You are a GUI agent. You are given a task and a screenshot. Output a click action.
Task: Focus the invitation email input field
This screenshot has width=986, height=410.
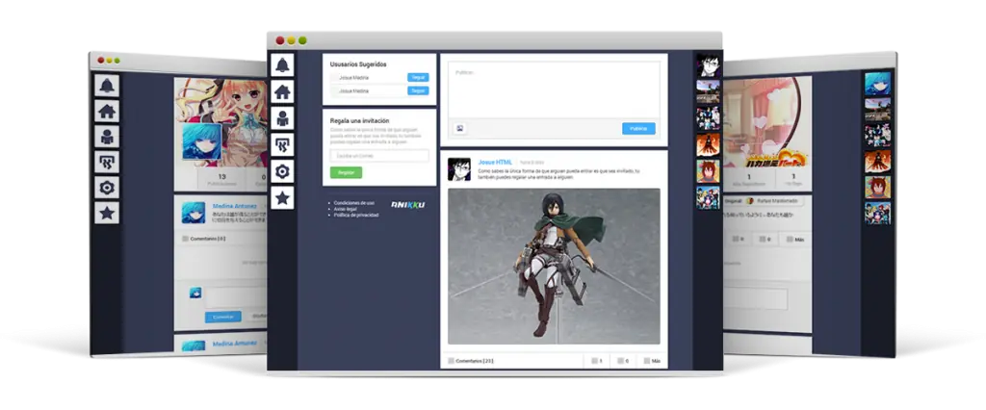(379, 155)
